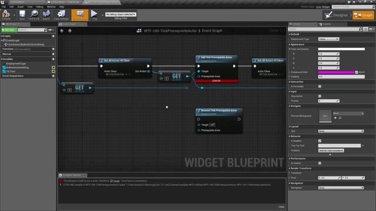Click the Play toolbar button
The height and width of the screenshot is (211, 376).
tap(94, 15)
